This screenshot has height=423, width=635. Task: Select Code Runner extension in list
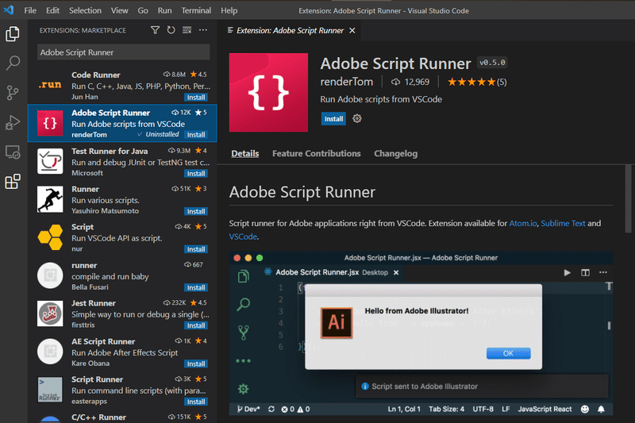pos(122,86)
